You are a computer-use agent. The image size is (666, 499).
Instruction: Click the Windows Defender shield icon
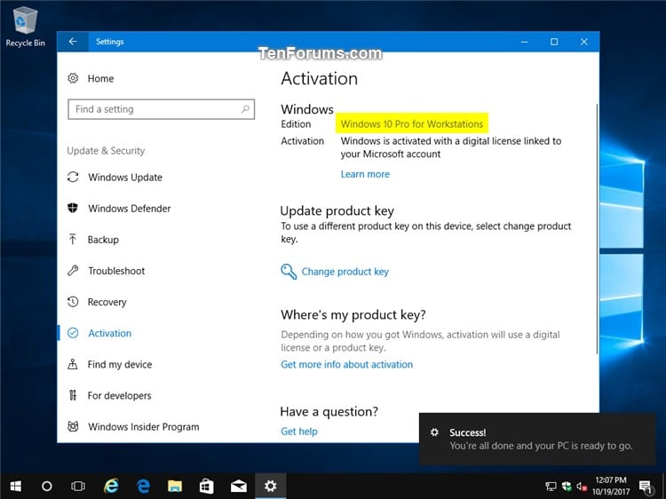click(73, 208)
